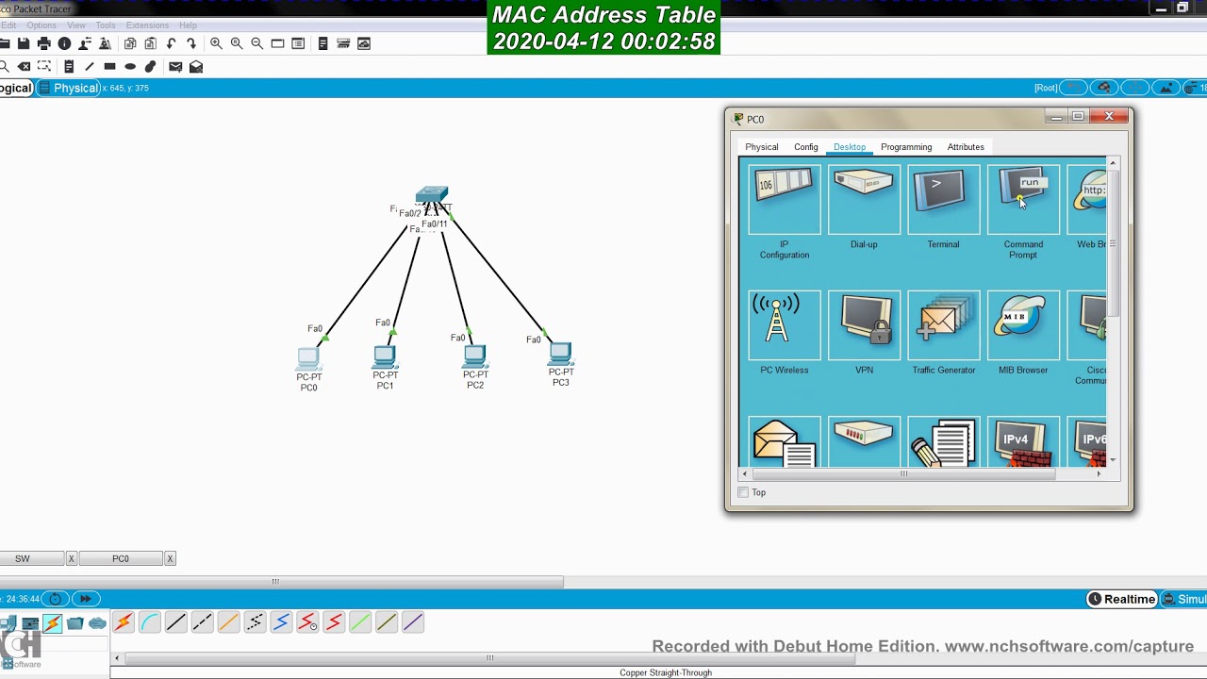Launch the Terminal app

[x=943, y=201]
